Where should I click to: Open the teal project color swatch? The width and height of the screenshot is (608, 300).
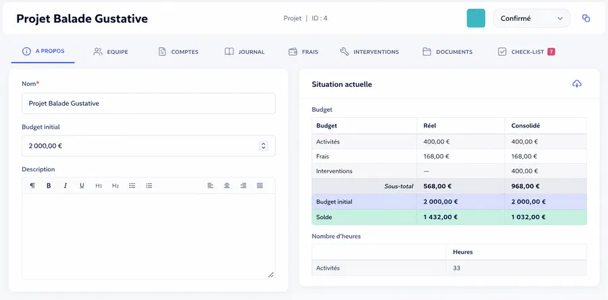coord(476,18)
